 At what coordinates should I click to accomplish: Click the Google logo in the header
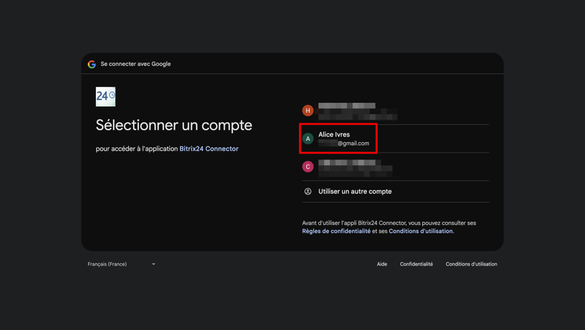92,64
